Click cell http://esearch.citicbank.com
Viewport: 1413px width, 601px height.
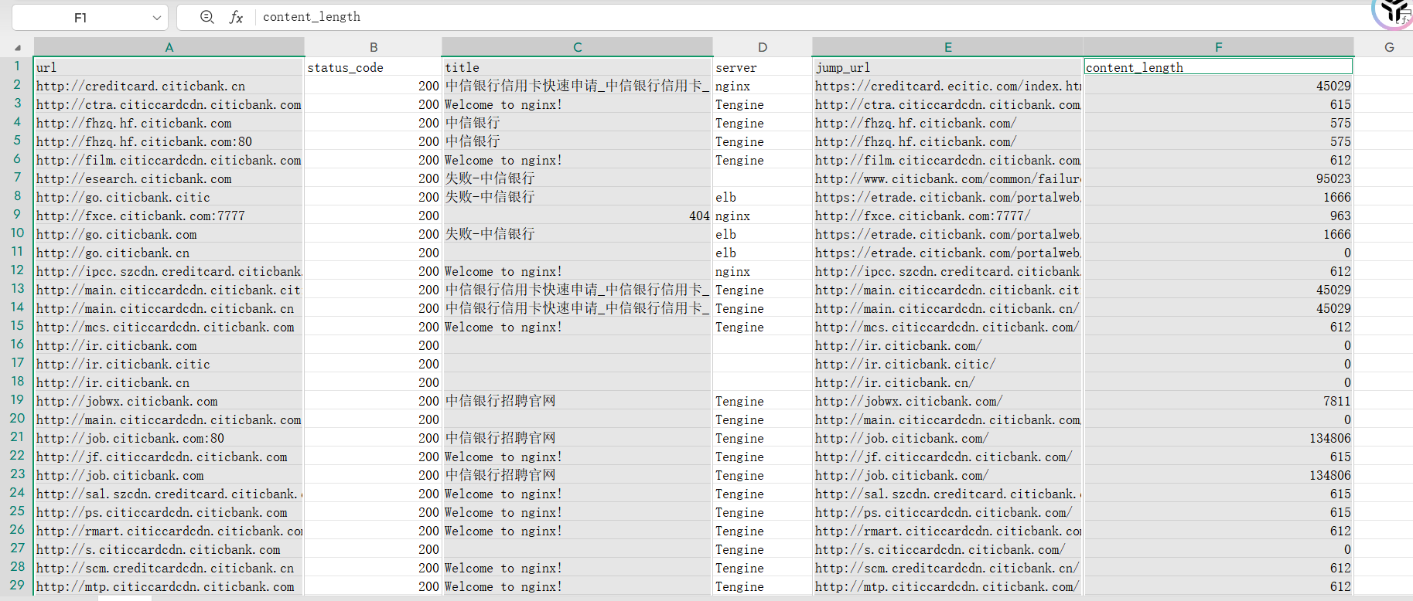click(x=169, y=178)
